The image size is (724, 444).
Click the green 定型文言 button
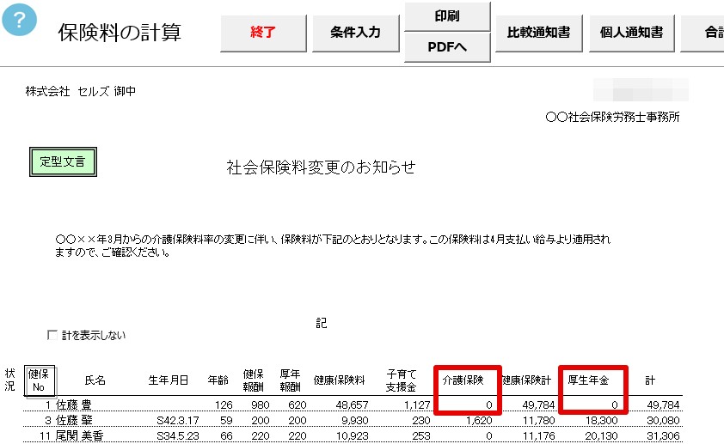click(x=63, y=161)
